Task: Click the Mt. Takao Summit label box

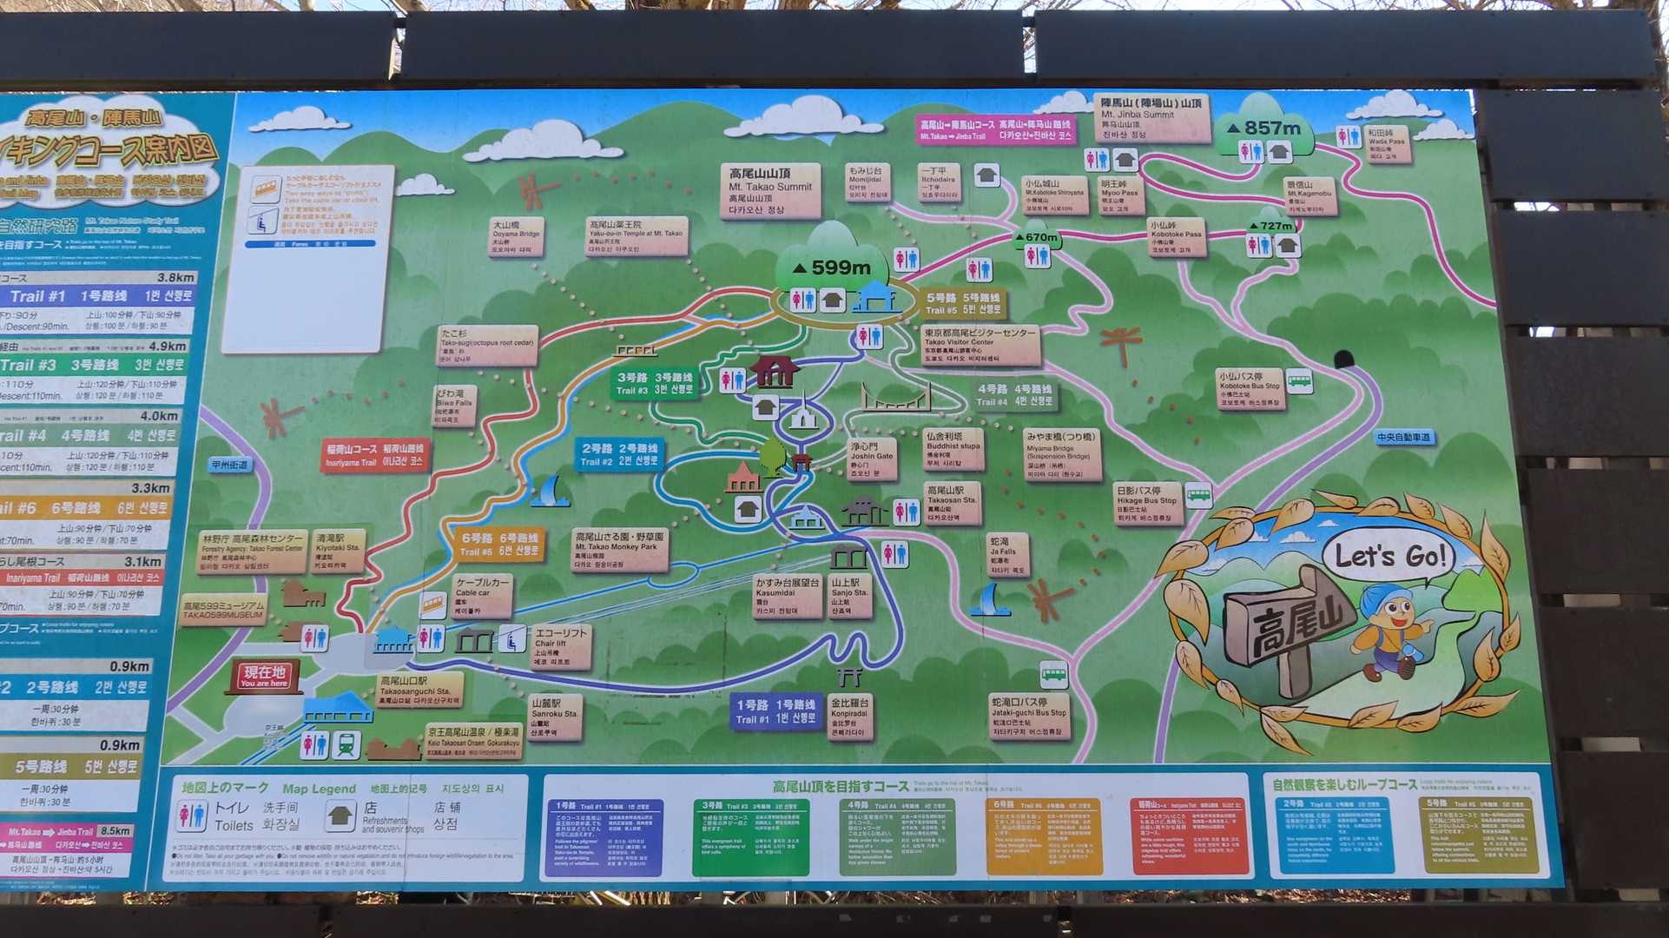Action: pyautogui.click(x=770, y=191)
